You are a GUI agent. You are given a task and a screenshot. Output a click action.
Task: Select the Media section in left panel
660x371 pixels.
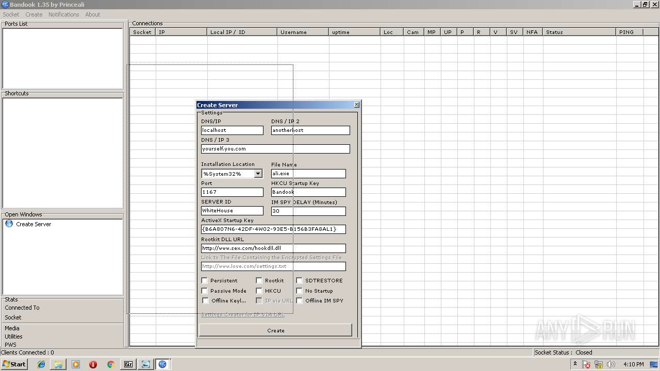[12, 328]
